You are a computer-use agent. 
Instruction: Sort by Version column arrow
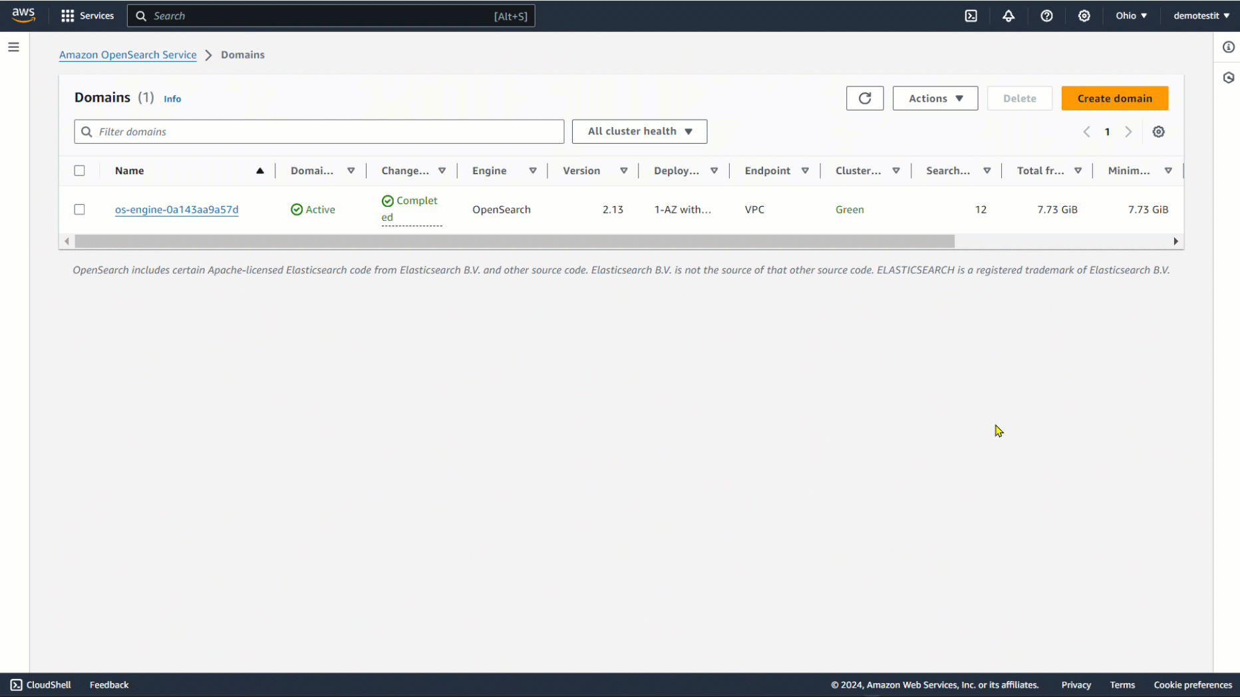[624, 171]
